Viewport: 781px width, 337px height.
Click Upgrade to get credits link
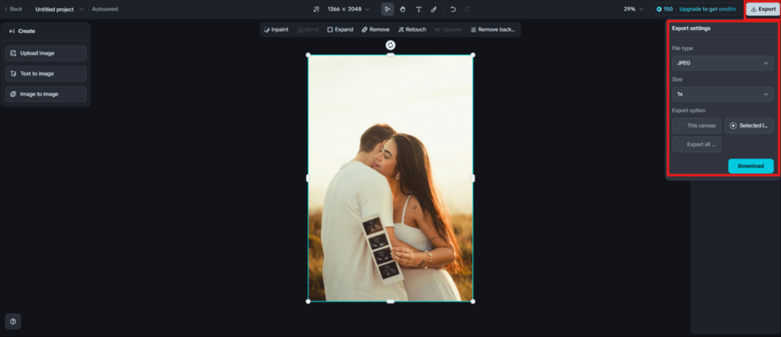click(708, 9)
